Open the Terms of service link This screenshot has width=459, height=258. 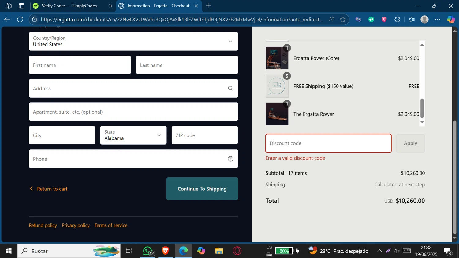[x=111, y=225]
